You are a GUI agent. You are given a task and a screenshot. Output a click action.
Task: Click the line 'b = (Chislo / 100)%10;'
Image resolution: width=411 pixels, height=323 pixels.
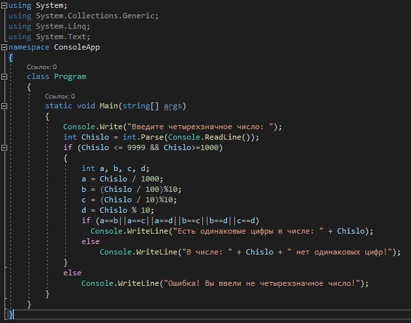pyautogui.click(x=131, y=189)
